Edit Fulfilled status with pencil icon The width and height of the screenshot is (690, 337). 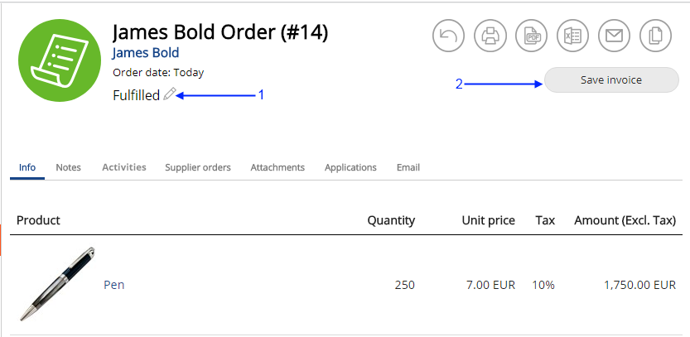[170, 94]
